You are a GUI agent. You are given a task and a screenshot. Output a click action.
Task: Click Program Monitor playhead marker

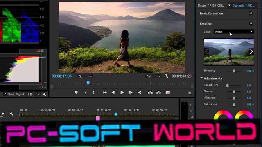point(88,82)
